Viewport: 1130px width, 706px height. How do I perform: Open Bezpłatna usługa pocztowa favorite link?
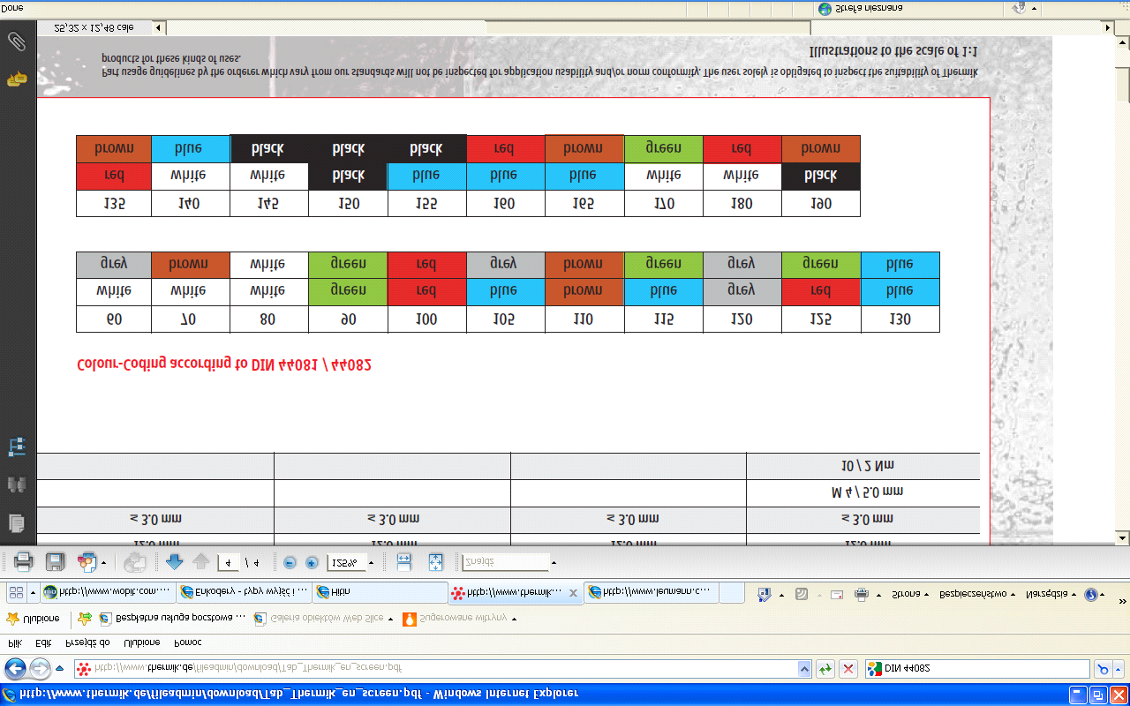click(173, 619)
